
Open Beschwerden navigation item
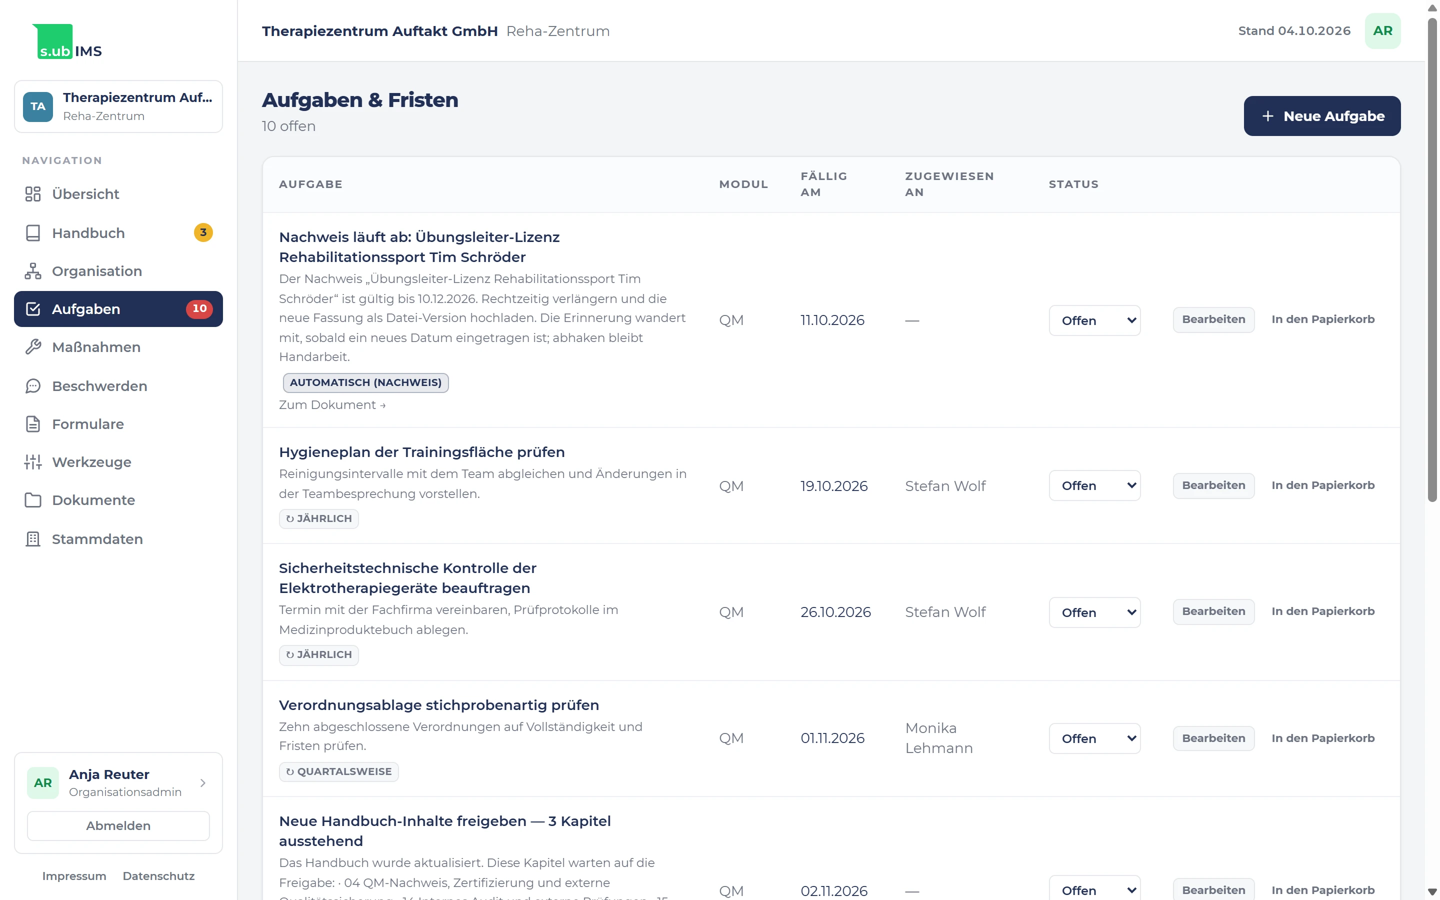(118, 385)
